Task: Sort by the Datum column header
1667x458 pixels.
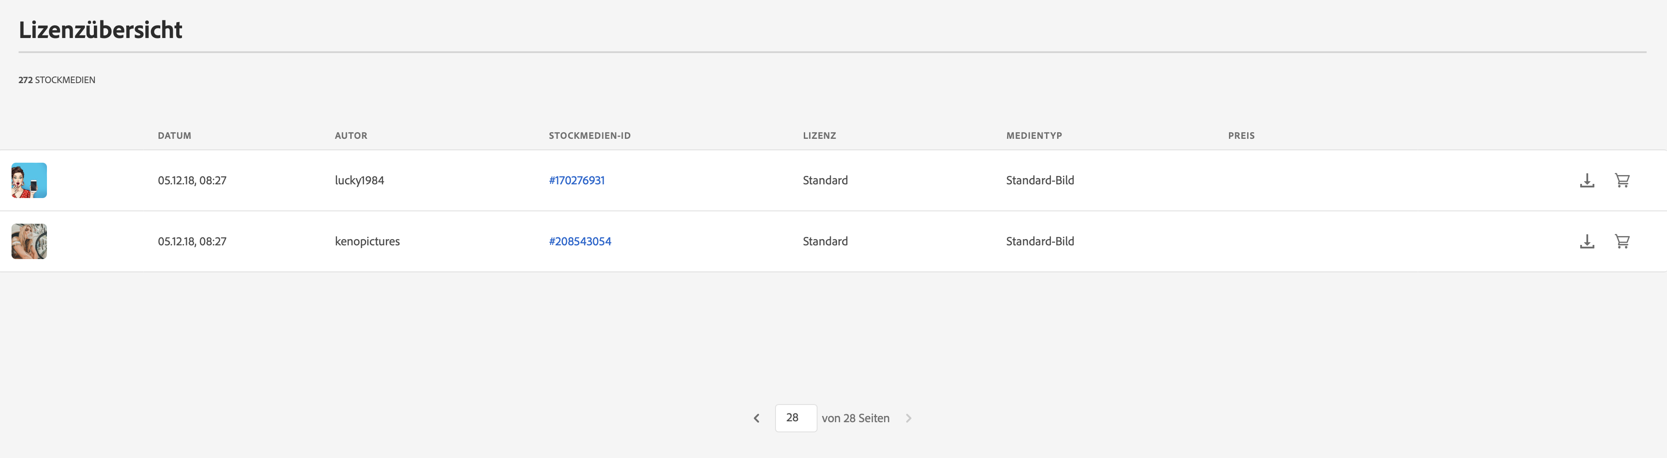Action: 174,136
